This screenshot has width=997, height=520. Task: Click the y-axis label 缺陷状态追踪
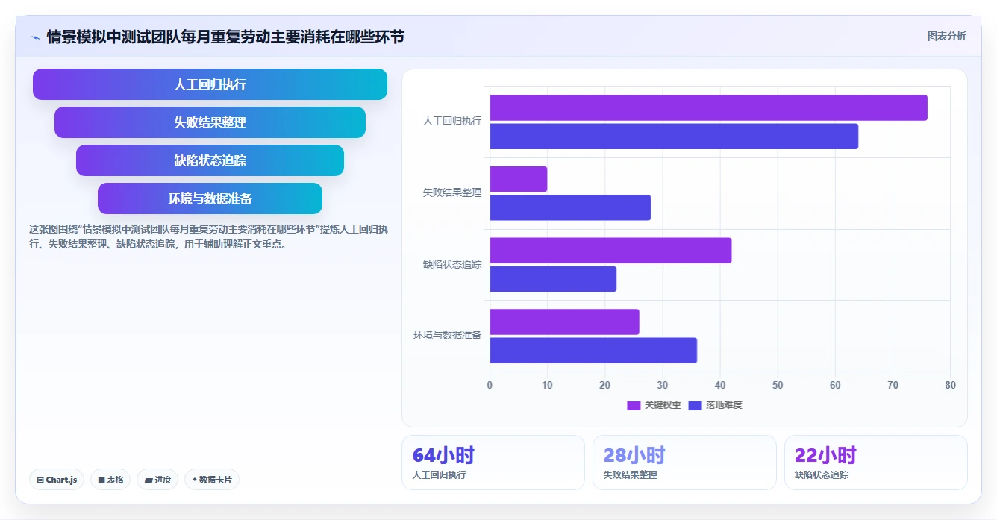coord(452,264)
